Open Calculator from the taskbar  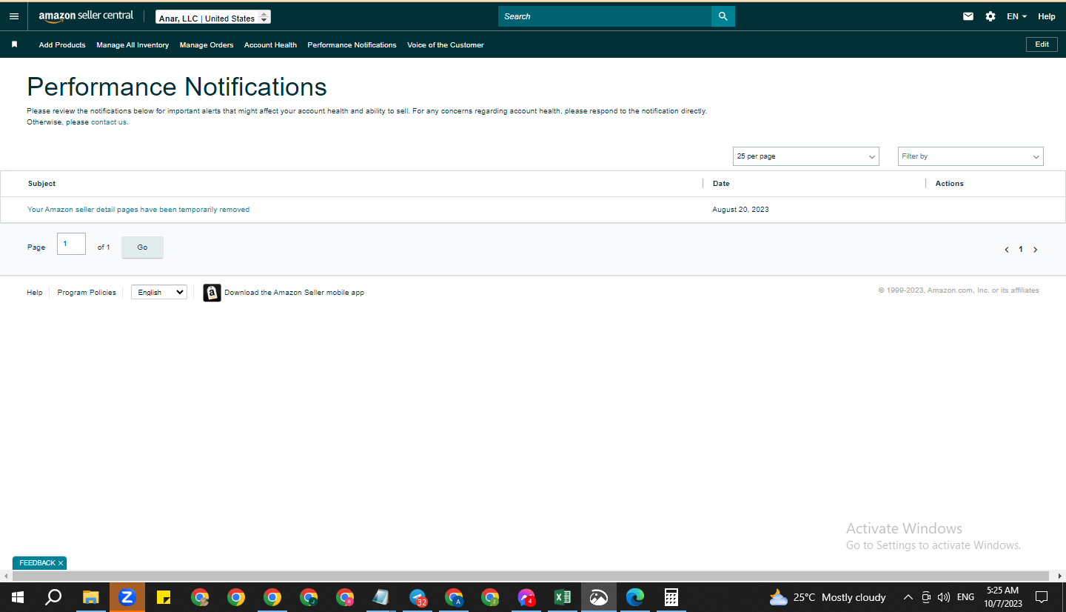(671, 597)
